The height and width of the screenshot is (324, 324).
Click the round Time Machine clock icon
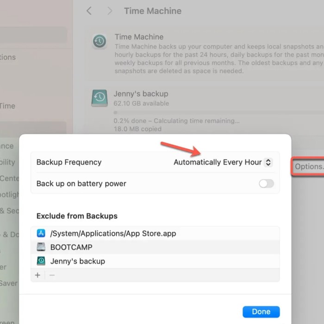(100, 41)
